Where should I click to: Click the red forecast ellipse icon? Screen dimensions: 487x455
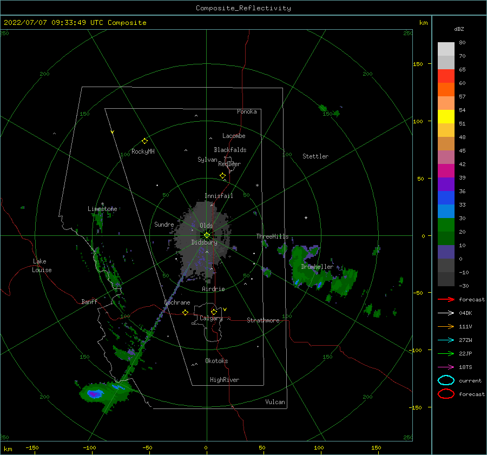click(446, 394)
